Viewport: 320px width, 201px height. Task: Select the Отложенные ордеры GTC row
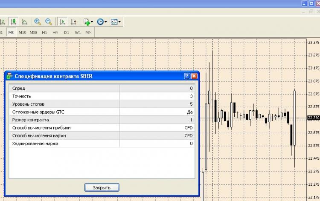(102, 112)
